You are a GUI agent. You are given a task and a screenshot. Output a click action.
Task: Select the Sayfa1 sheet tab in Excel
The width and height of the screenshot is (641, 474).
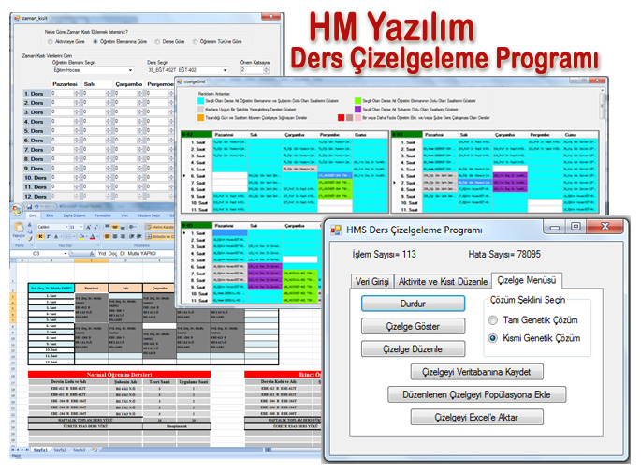tap(40, 450)
